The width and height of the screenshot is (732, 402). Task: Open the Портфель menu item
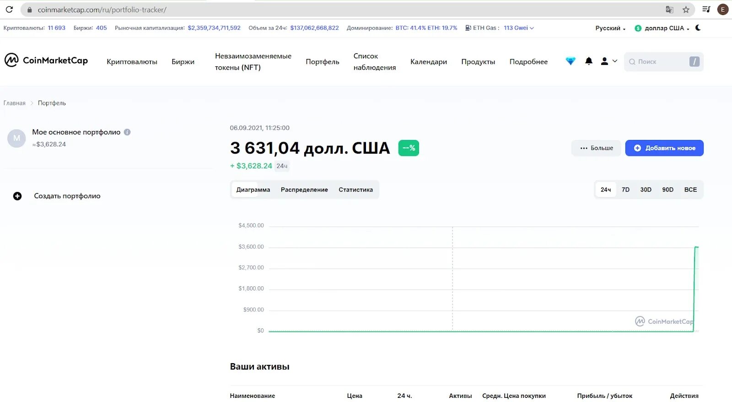tap(323, 62)
